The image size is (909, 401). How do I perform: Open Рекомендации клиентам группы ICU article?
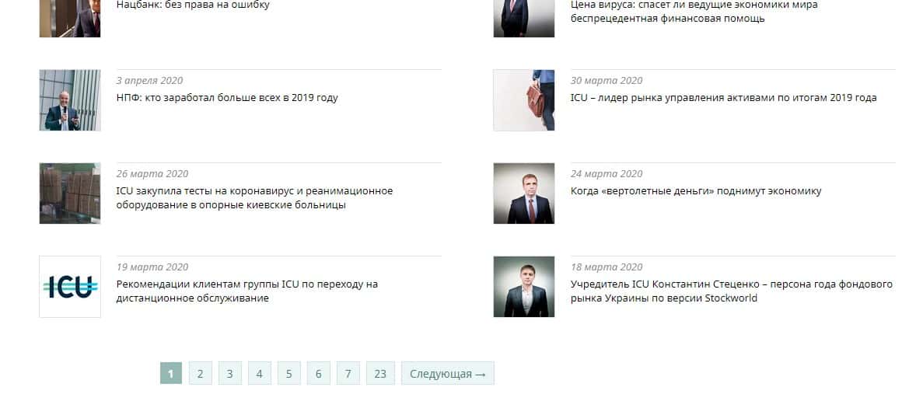pyautogui.click(x=247, y=291)
